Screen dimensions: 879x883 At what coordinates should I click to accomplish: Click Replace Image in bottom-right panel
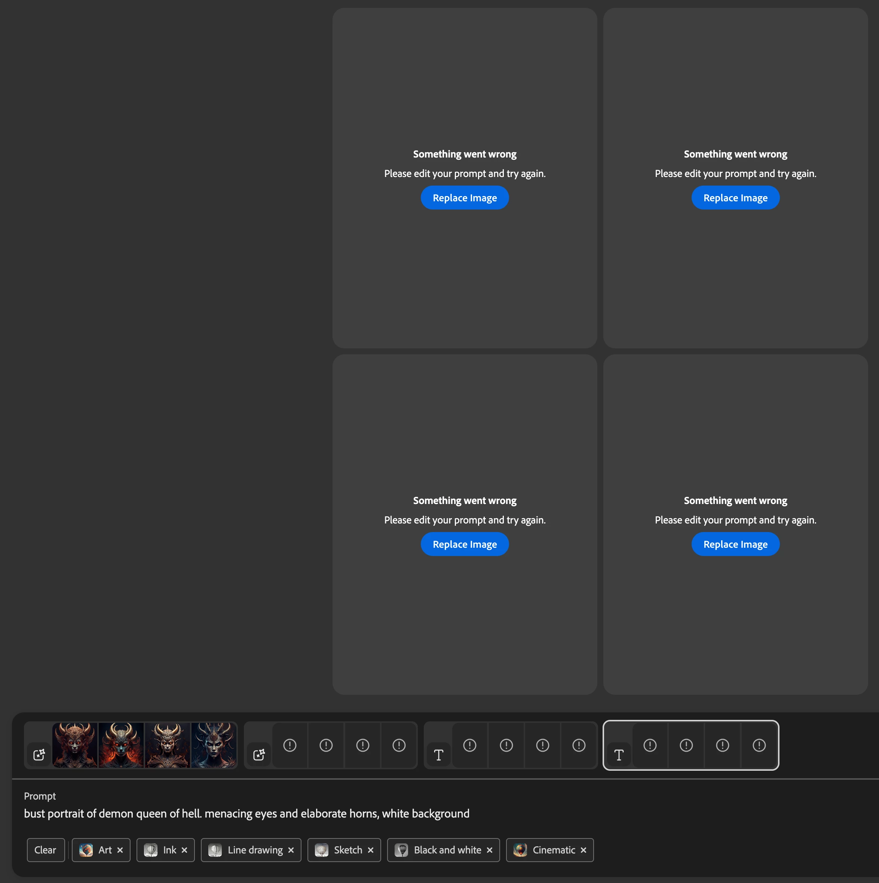coord(735,544)
